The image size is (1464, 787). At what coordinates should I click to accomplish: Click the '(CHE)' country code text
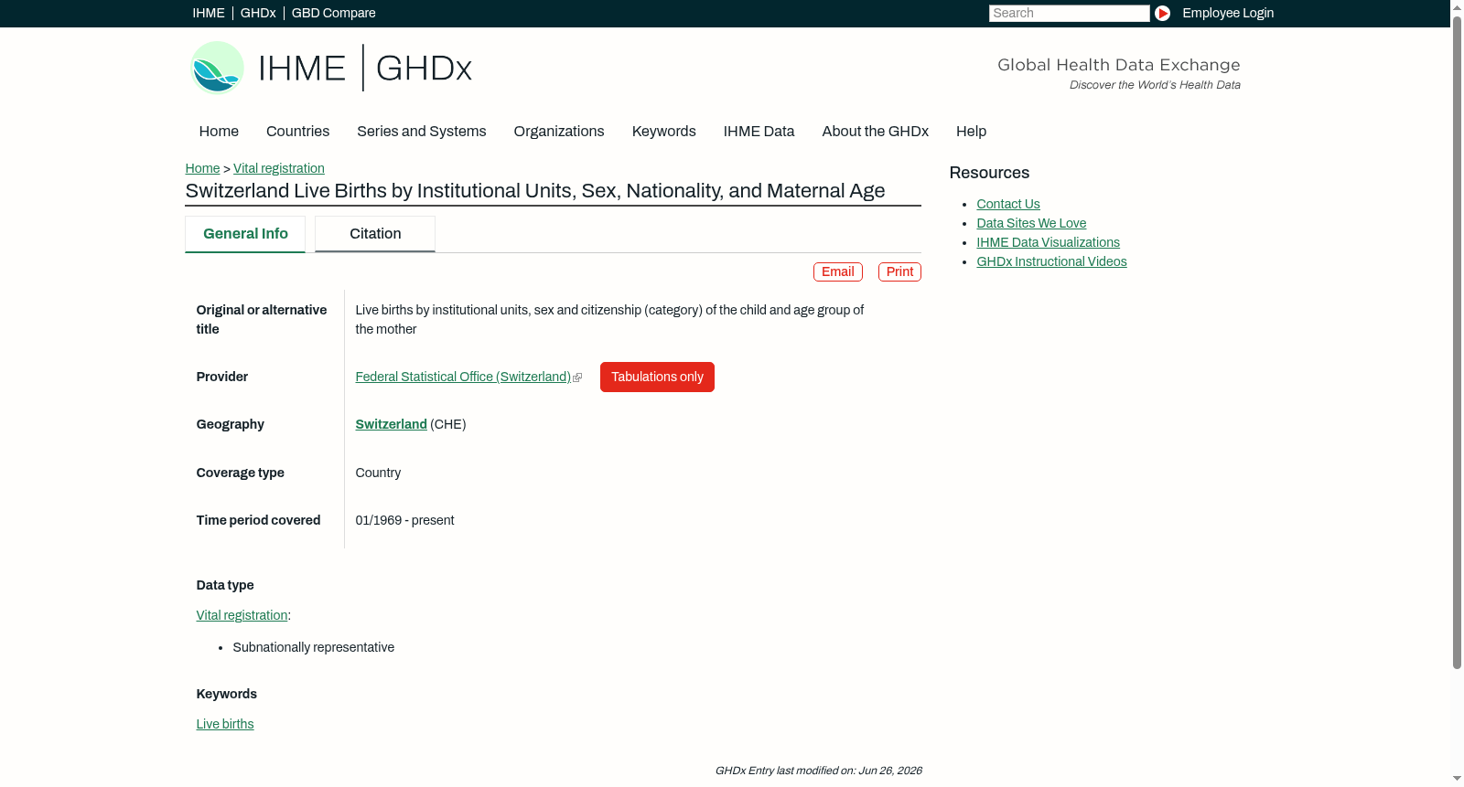tap(448, 425)
